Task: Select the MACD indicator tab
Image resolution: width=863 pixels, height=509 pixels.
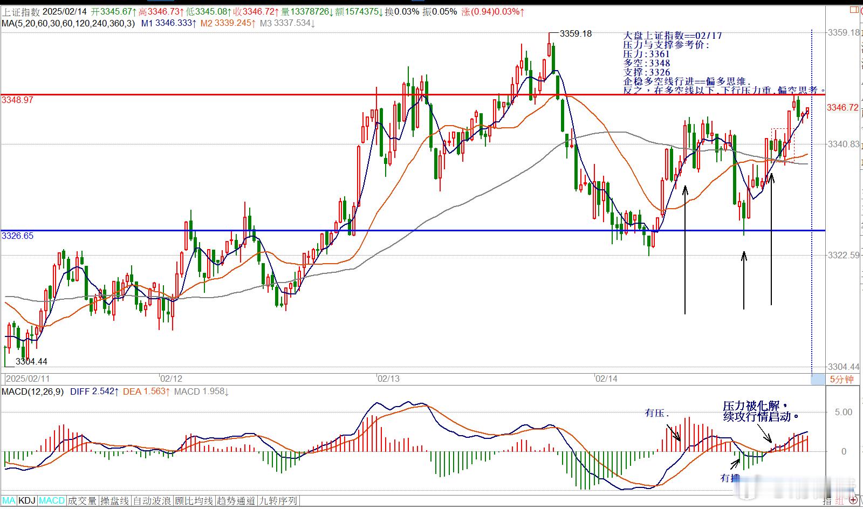Action: point(52,500)
